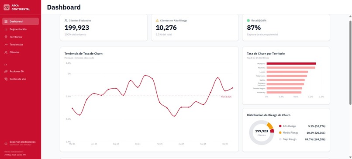Click 'Distribución de Riesgo de Churn' title
Screen dimensions: 352x159
pyautogui.click(x=269, y=115)
